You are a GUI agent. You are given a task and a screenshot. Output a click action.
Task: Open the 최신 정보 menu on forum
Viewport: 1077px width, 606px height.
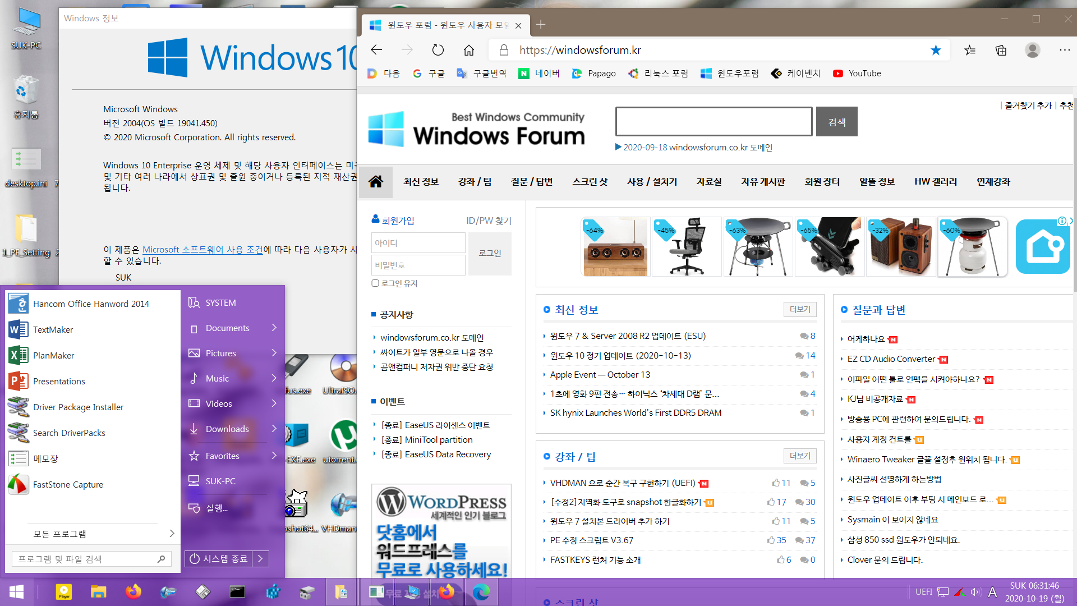tap(421, 181)
